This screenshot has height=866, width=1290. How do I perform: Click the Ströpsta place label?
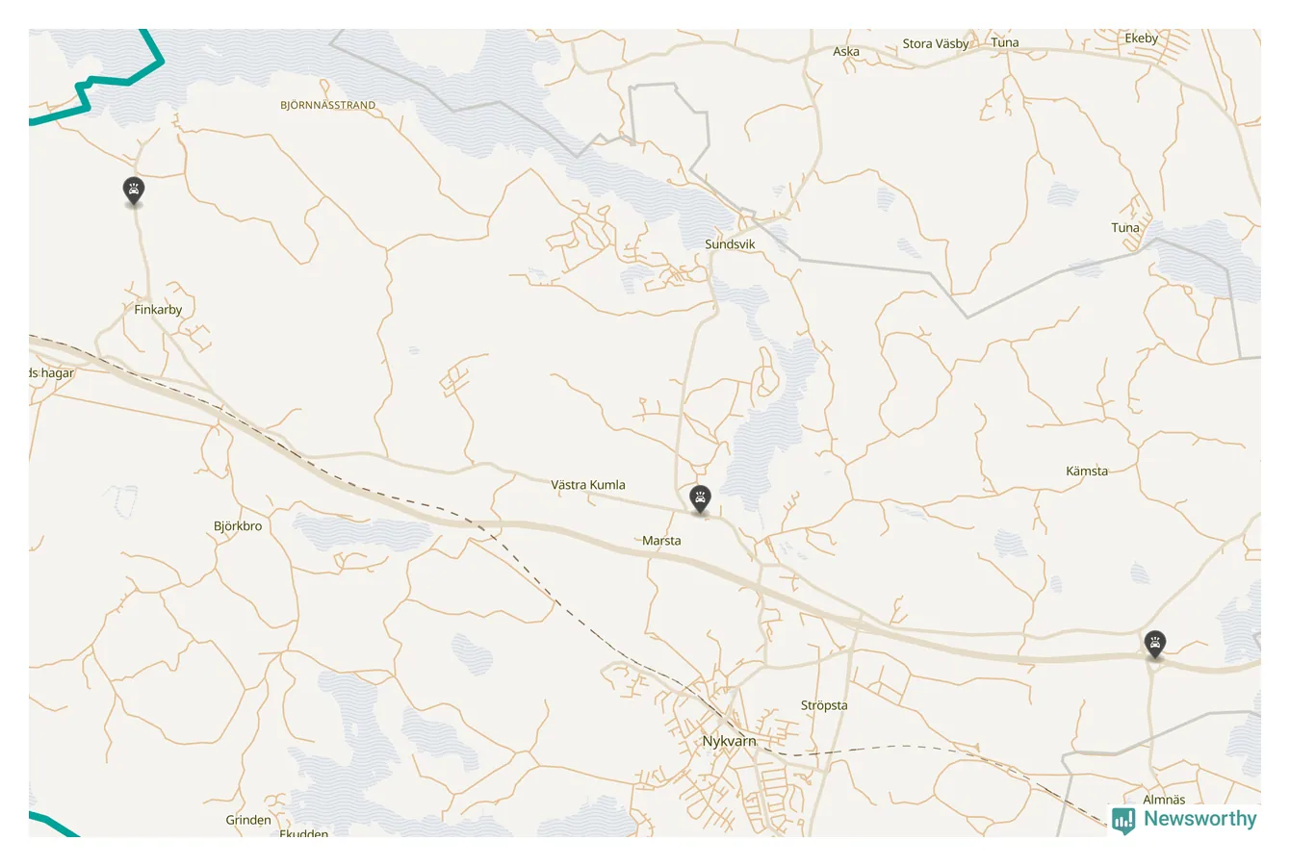coord(824,705)
